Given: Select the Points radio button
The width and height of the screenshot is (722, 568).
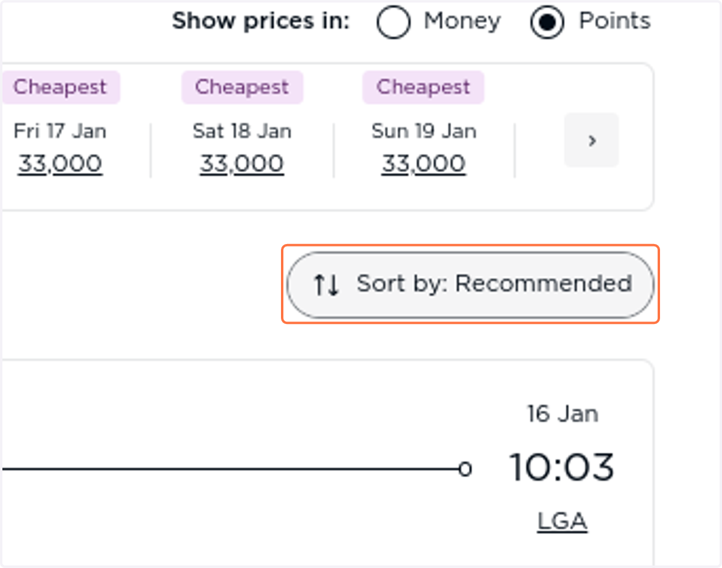Looking at the screenshot, I should (x=547, y=22).
